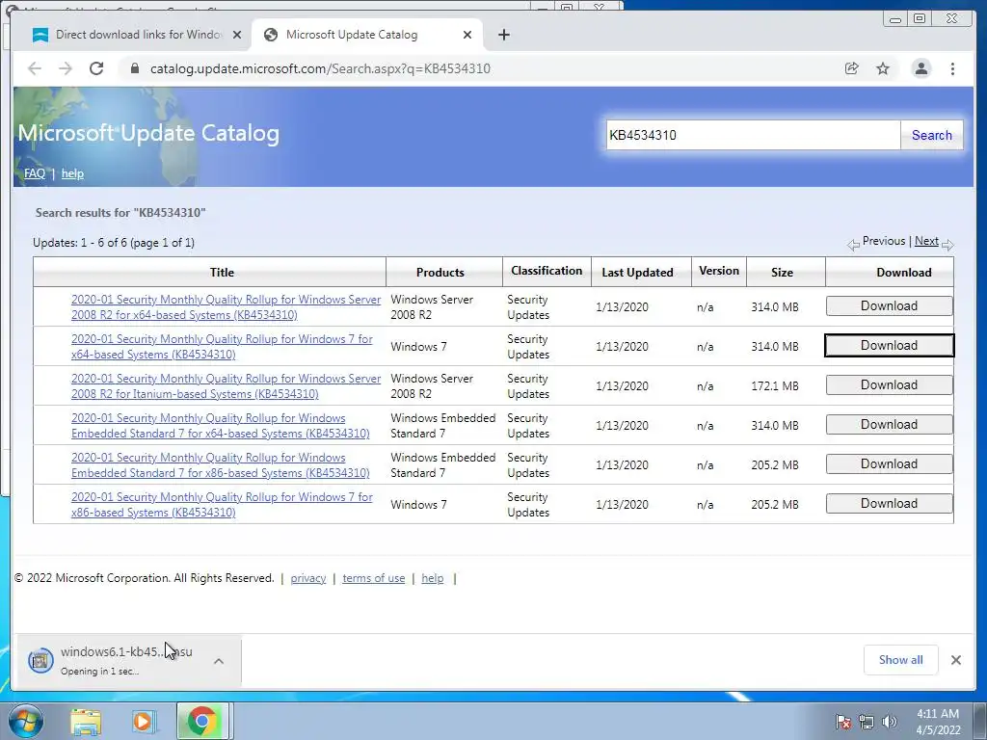The width and height of the screenshot is (987, 740).
Task: Click the Previous page arrow icon
Action: (853, 244)
